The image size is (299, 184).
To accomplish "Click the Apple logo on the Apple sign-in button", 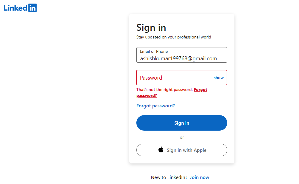I will point(161,150).
